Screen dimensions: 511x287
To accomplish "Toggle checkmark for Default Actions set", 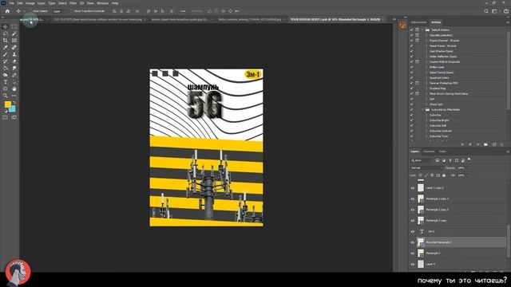I will 412,30.
